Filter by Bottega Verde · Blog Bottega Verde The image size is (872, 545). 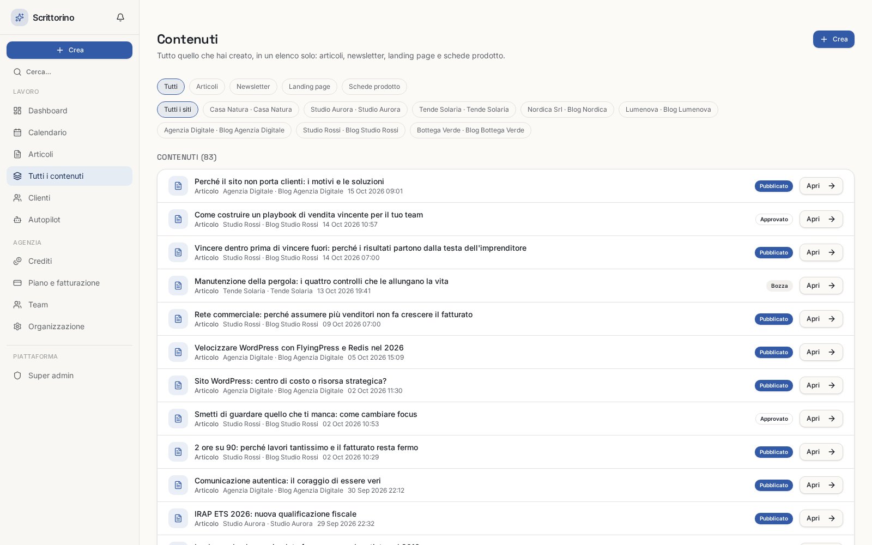470,130
